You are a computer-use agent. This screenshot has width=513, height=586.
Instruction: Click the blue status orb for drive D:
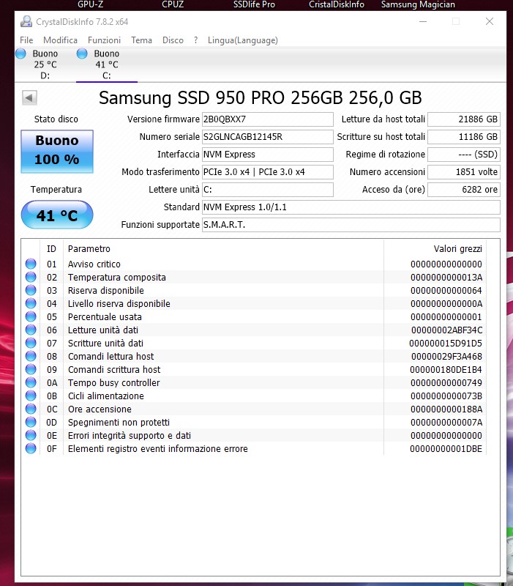(x=21, y=53)
